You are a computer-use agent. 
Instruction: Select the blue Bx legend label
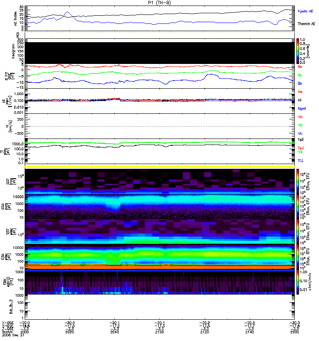[x=300, y=83]
